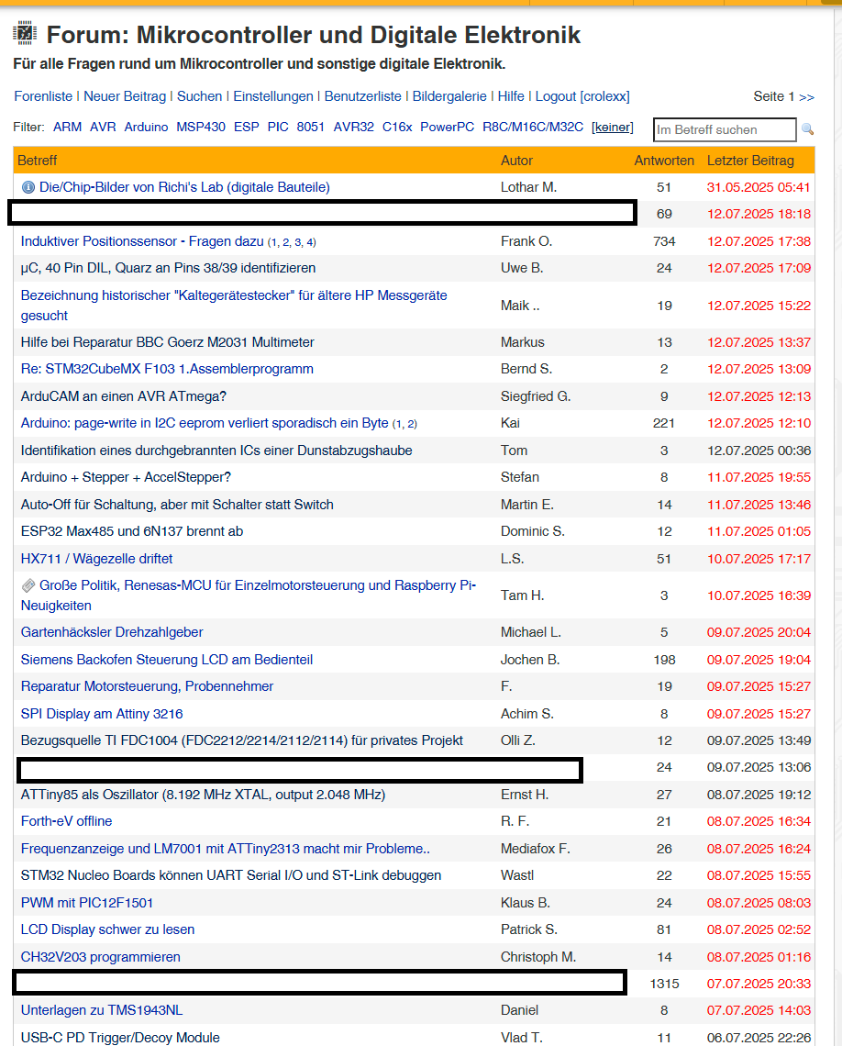Open Bildergalerie navigation link
Screen dimensions: 842x1046
click(x=449, y=96)
